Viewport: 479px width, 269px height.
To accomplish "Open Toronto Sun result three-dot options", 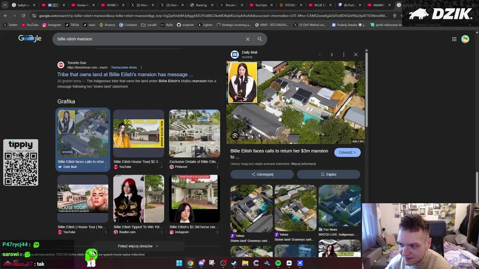I will 141,68.
